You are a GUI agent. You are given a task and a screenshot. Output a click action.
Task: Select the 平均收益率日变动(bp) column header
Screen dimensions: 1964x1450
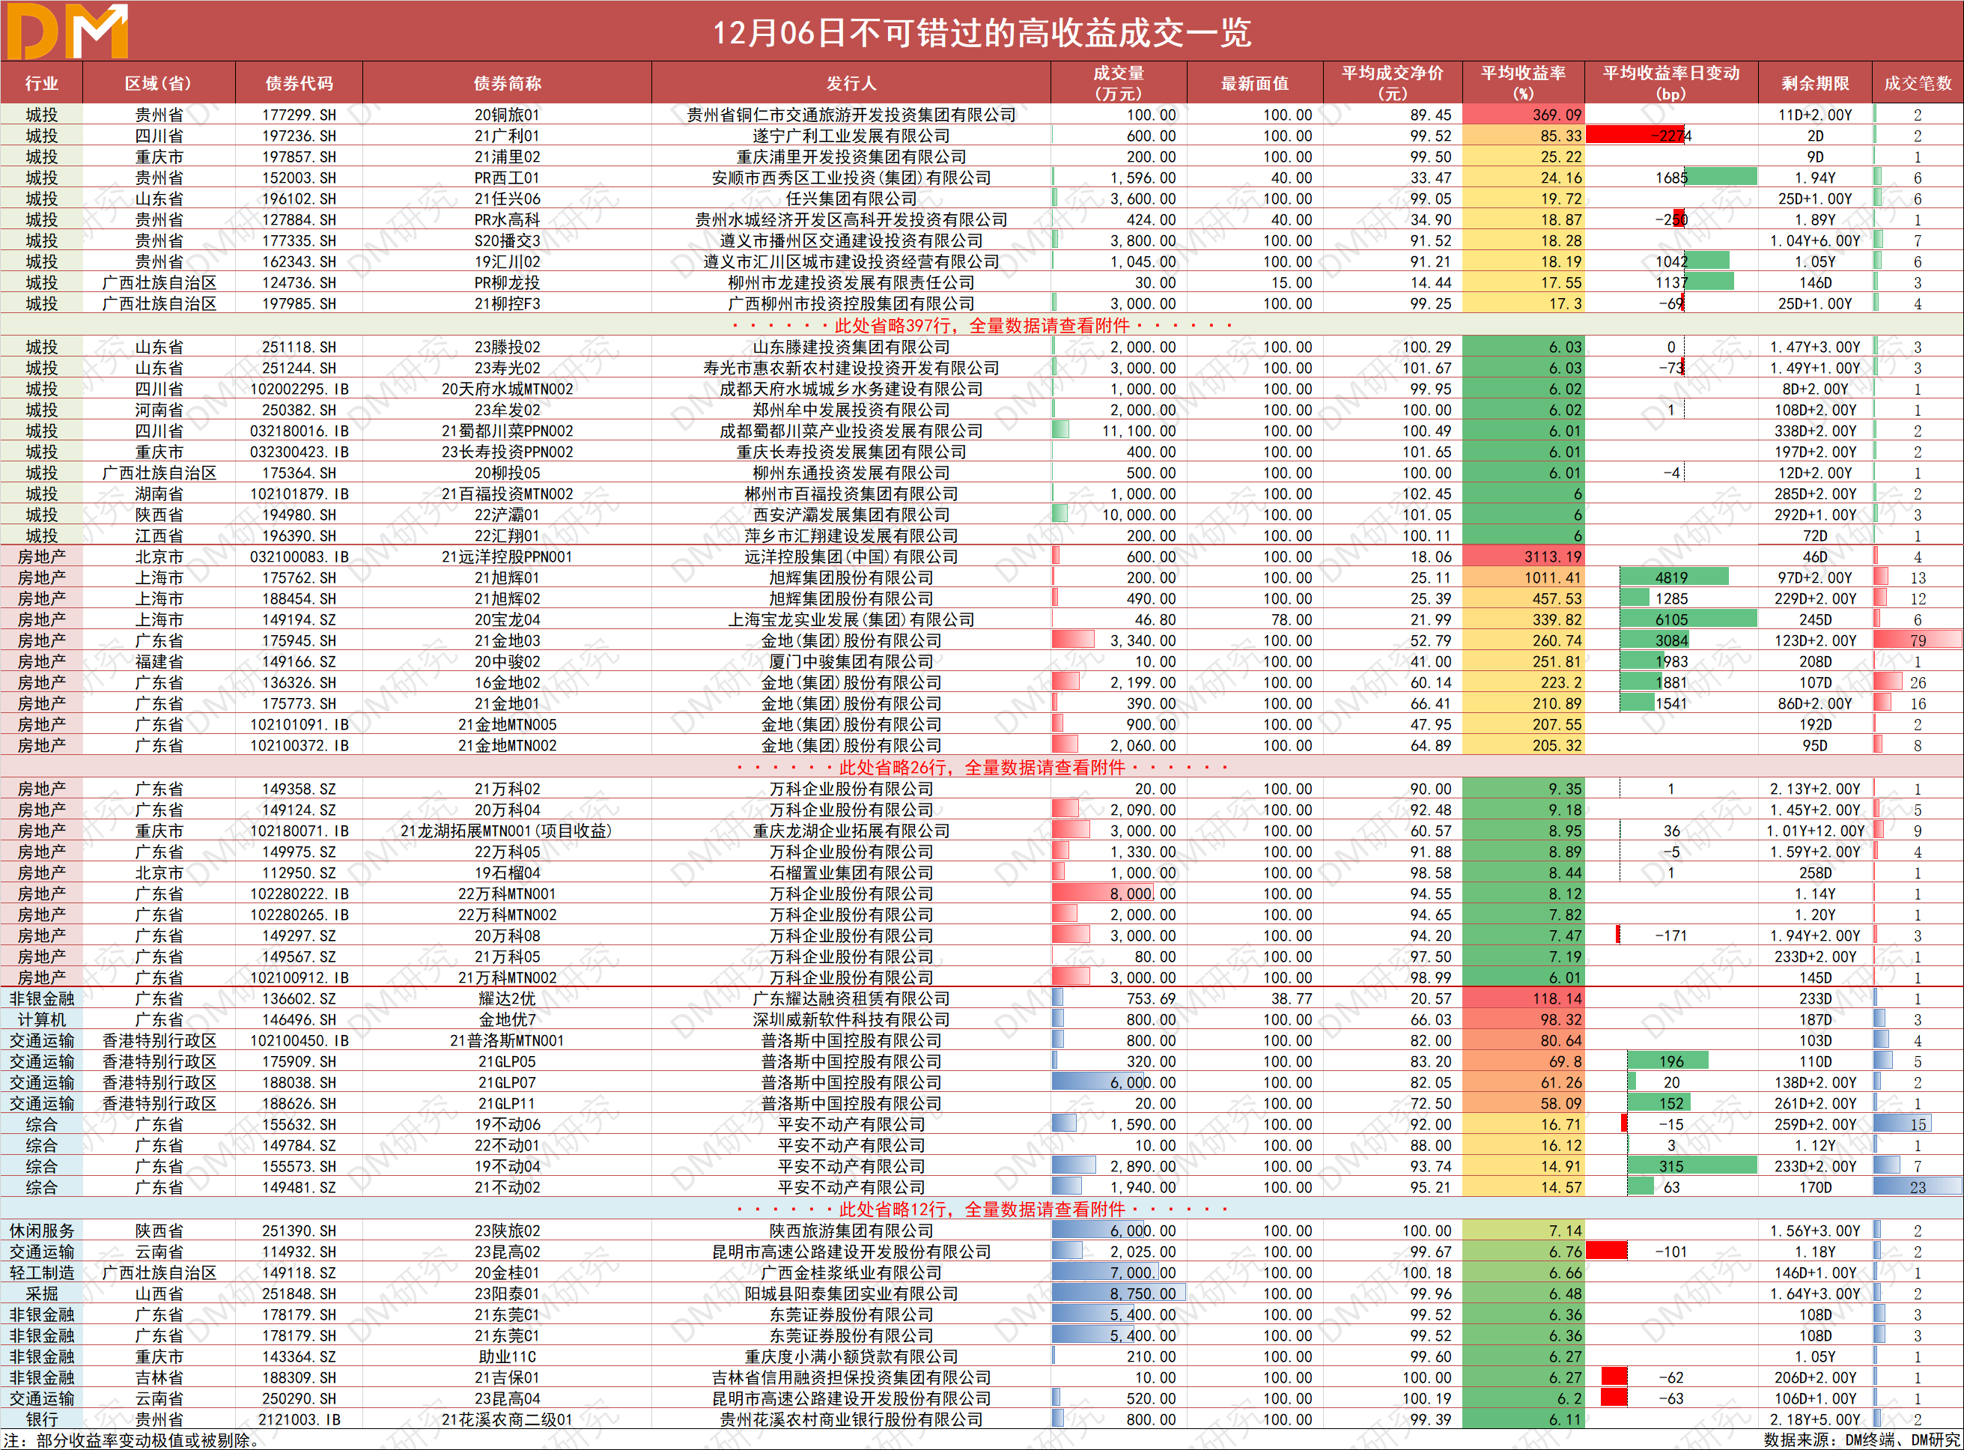[x=1671, y=83]
